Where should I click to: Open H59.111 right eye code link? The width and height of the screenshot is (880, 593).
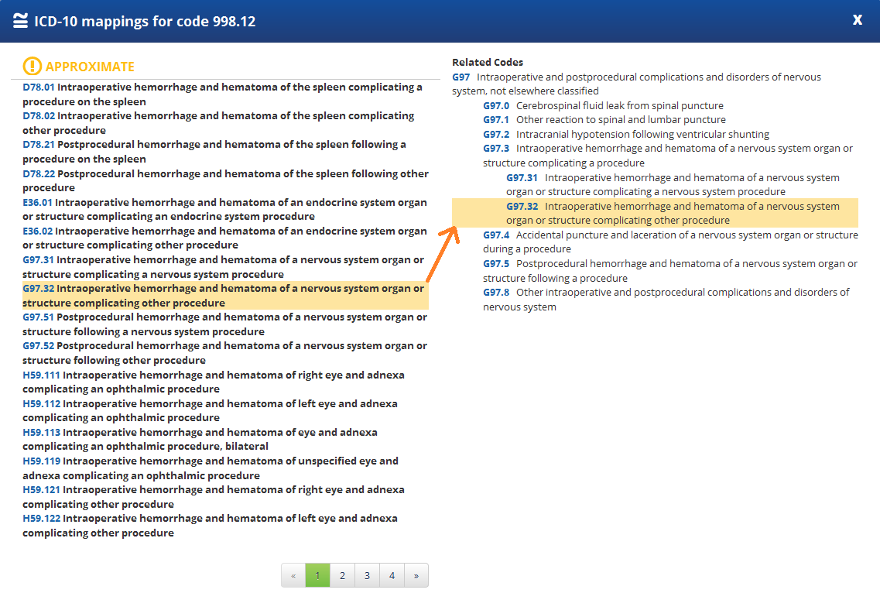[42, 375]
